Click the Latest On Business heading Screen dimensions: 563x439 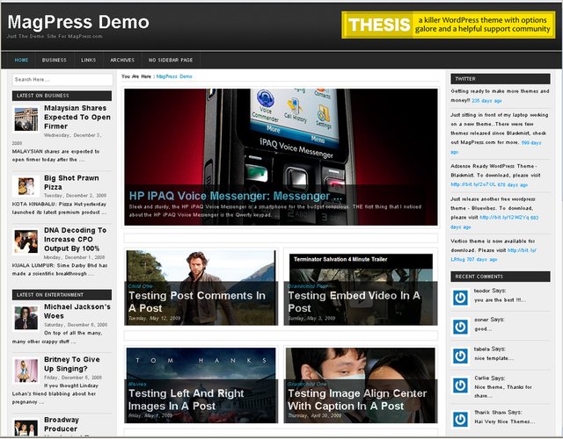pos(62,96)
